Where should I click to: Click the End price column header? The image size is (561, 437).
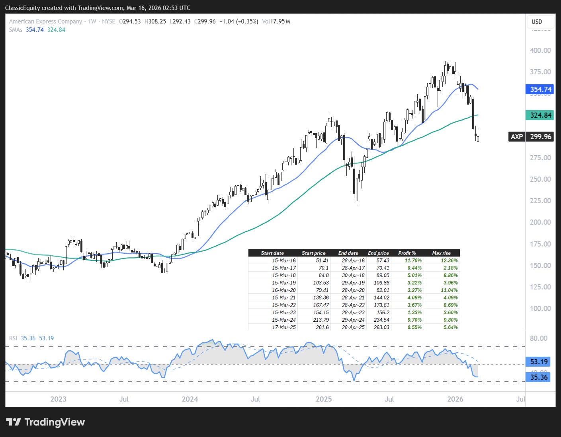tap(378, 253)
